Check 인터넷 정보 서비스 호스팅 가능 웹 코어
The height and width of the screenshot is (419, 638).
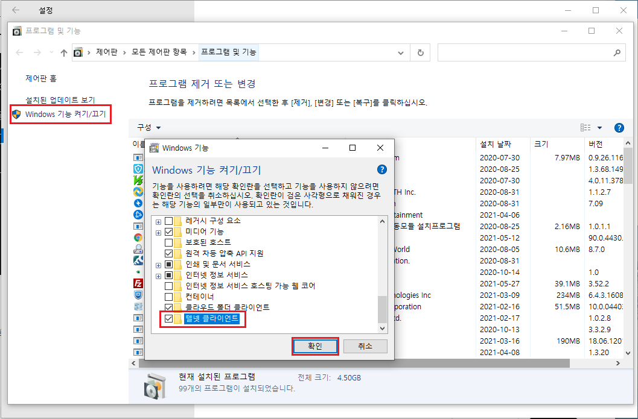pyautogui.click(x=168, y=286)
